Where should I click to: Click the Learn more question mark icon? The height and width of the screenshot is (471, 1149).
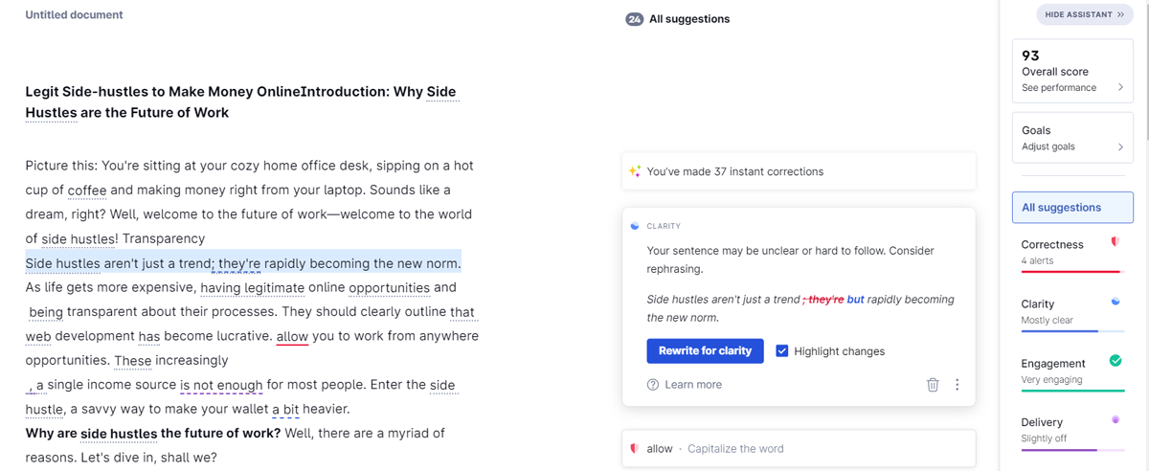[653, 385]
